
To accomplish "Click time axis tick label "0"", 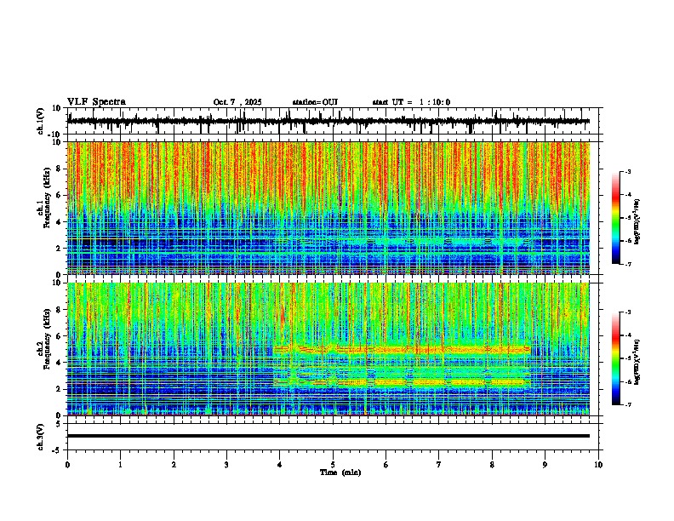I will 67,465.
